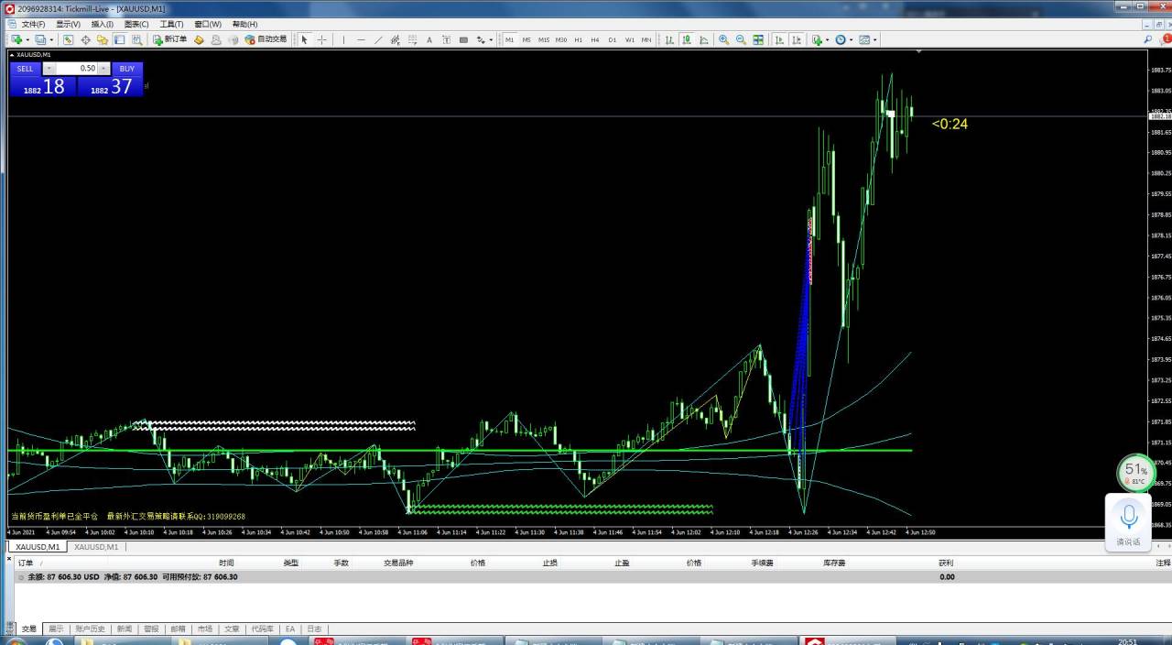
Task: Click the 0.50 lot size field
Action: coord(77,69)
